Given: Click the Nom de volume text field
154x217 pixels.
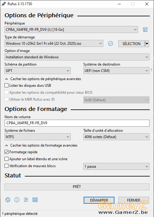Looking at the screenshot, I should coord(77,123).
